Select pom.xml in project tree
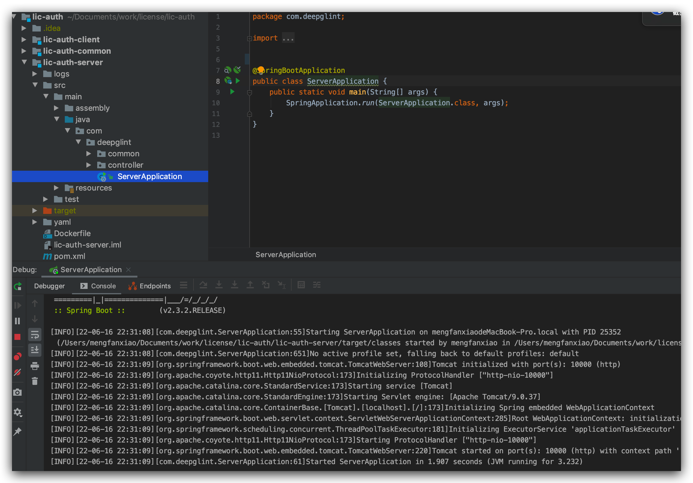The width and height of the screenshot is (693, 483). (x=69, y=256)
